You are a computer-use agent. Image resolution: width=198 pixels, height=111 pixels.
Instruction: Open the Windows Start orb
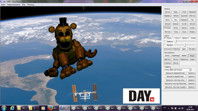pos(4,108)
